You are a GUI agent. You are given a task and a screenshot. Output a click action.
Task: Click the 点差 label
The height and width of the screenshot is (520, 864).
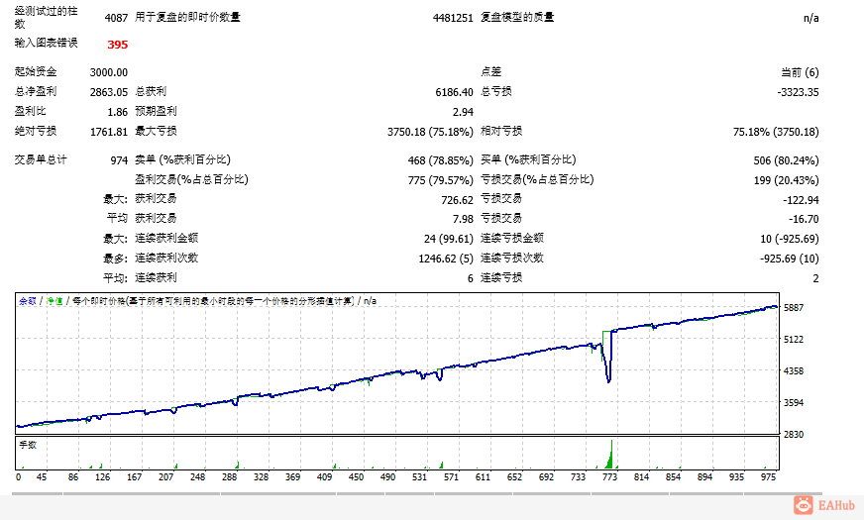[x=491, y=71]
